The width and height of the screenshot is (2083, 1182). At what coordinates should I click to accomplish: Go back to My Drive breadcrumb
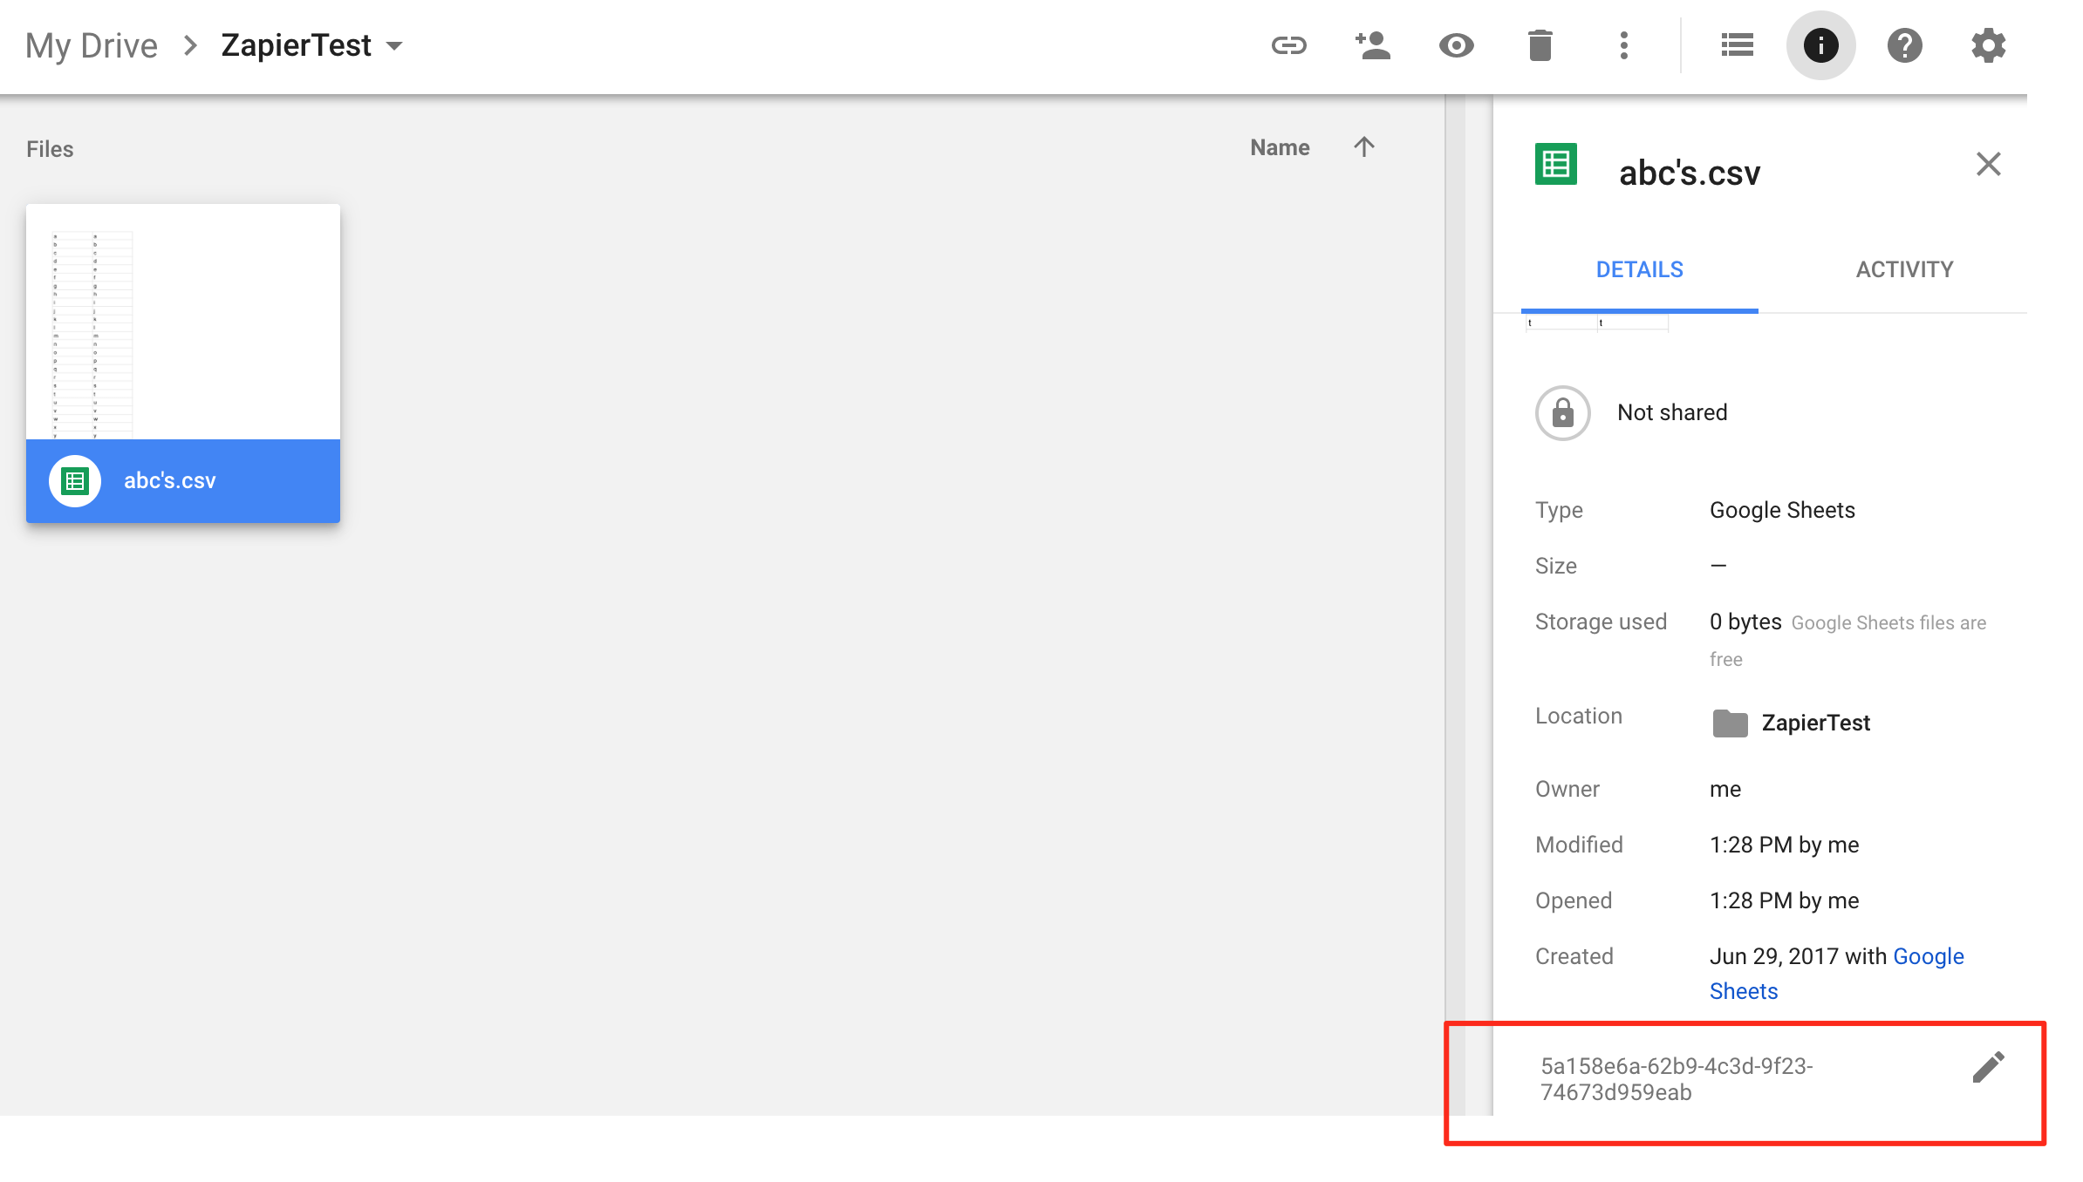click(x=92, y=45)
